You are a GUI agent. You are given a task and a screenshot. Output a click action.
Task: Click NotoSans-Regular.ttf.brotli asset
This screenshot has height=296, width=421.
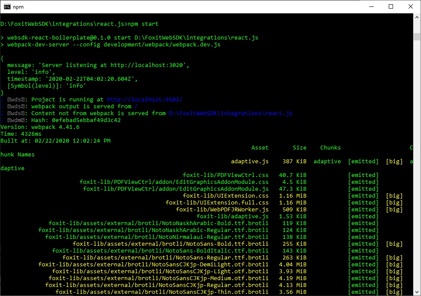(x=166, y=258)
